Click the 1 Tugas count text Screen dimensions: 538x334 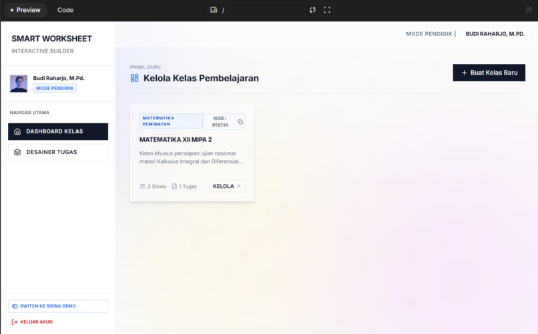[188, 187]
